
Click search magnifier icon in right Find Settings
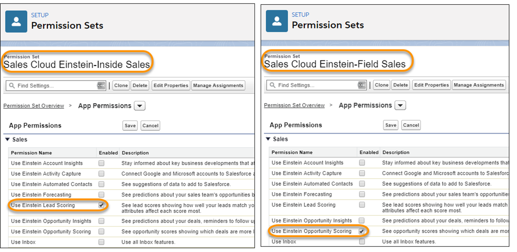click(272, 85)
